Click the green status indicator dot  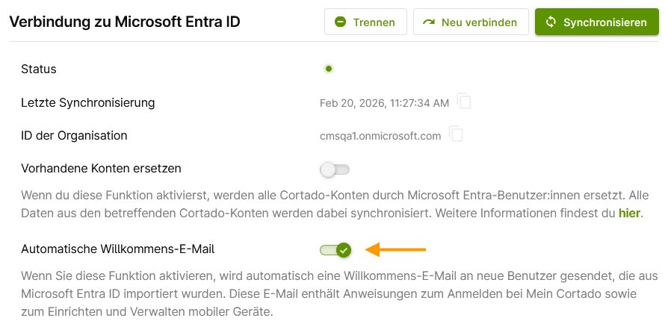328,69
